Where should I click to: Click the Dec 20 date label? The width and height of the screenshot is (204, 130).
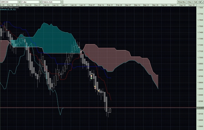(x=28, y=5)
